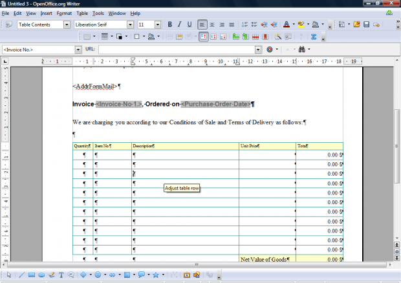Open the Tools menu
This screenshot has height=283, width=401.
tap(98, 14)
